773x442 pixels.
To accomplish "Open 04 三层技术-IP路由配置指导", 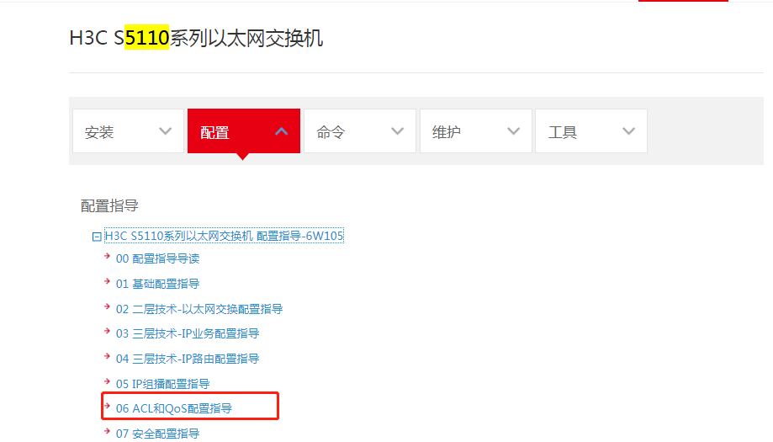I will pos(188,359).
